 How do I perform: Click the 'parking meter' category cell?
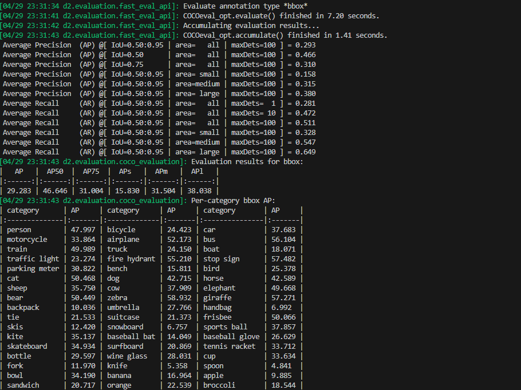click(33, 269)
